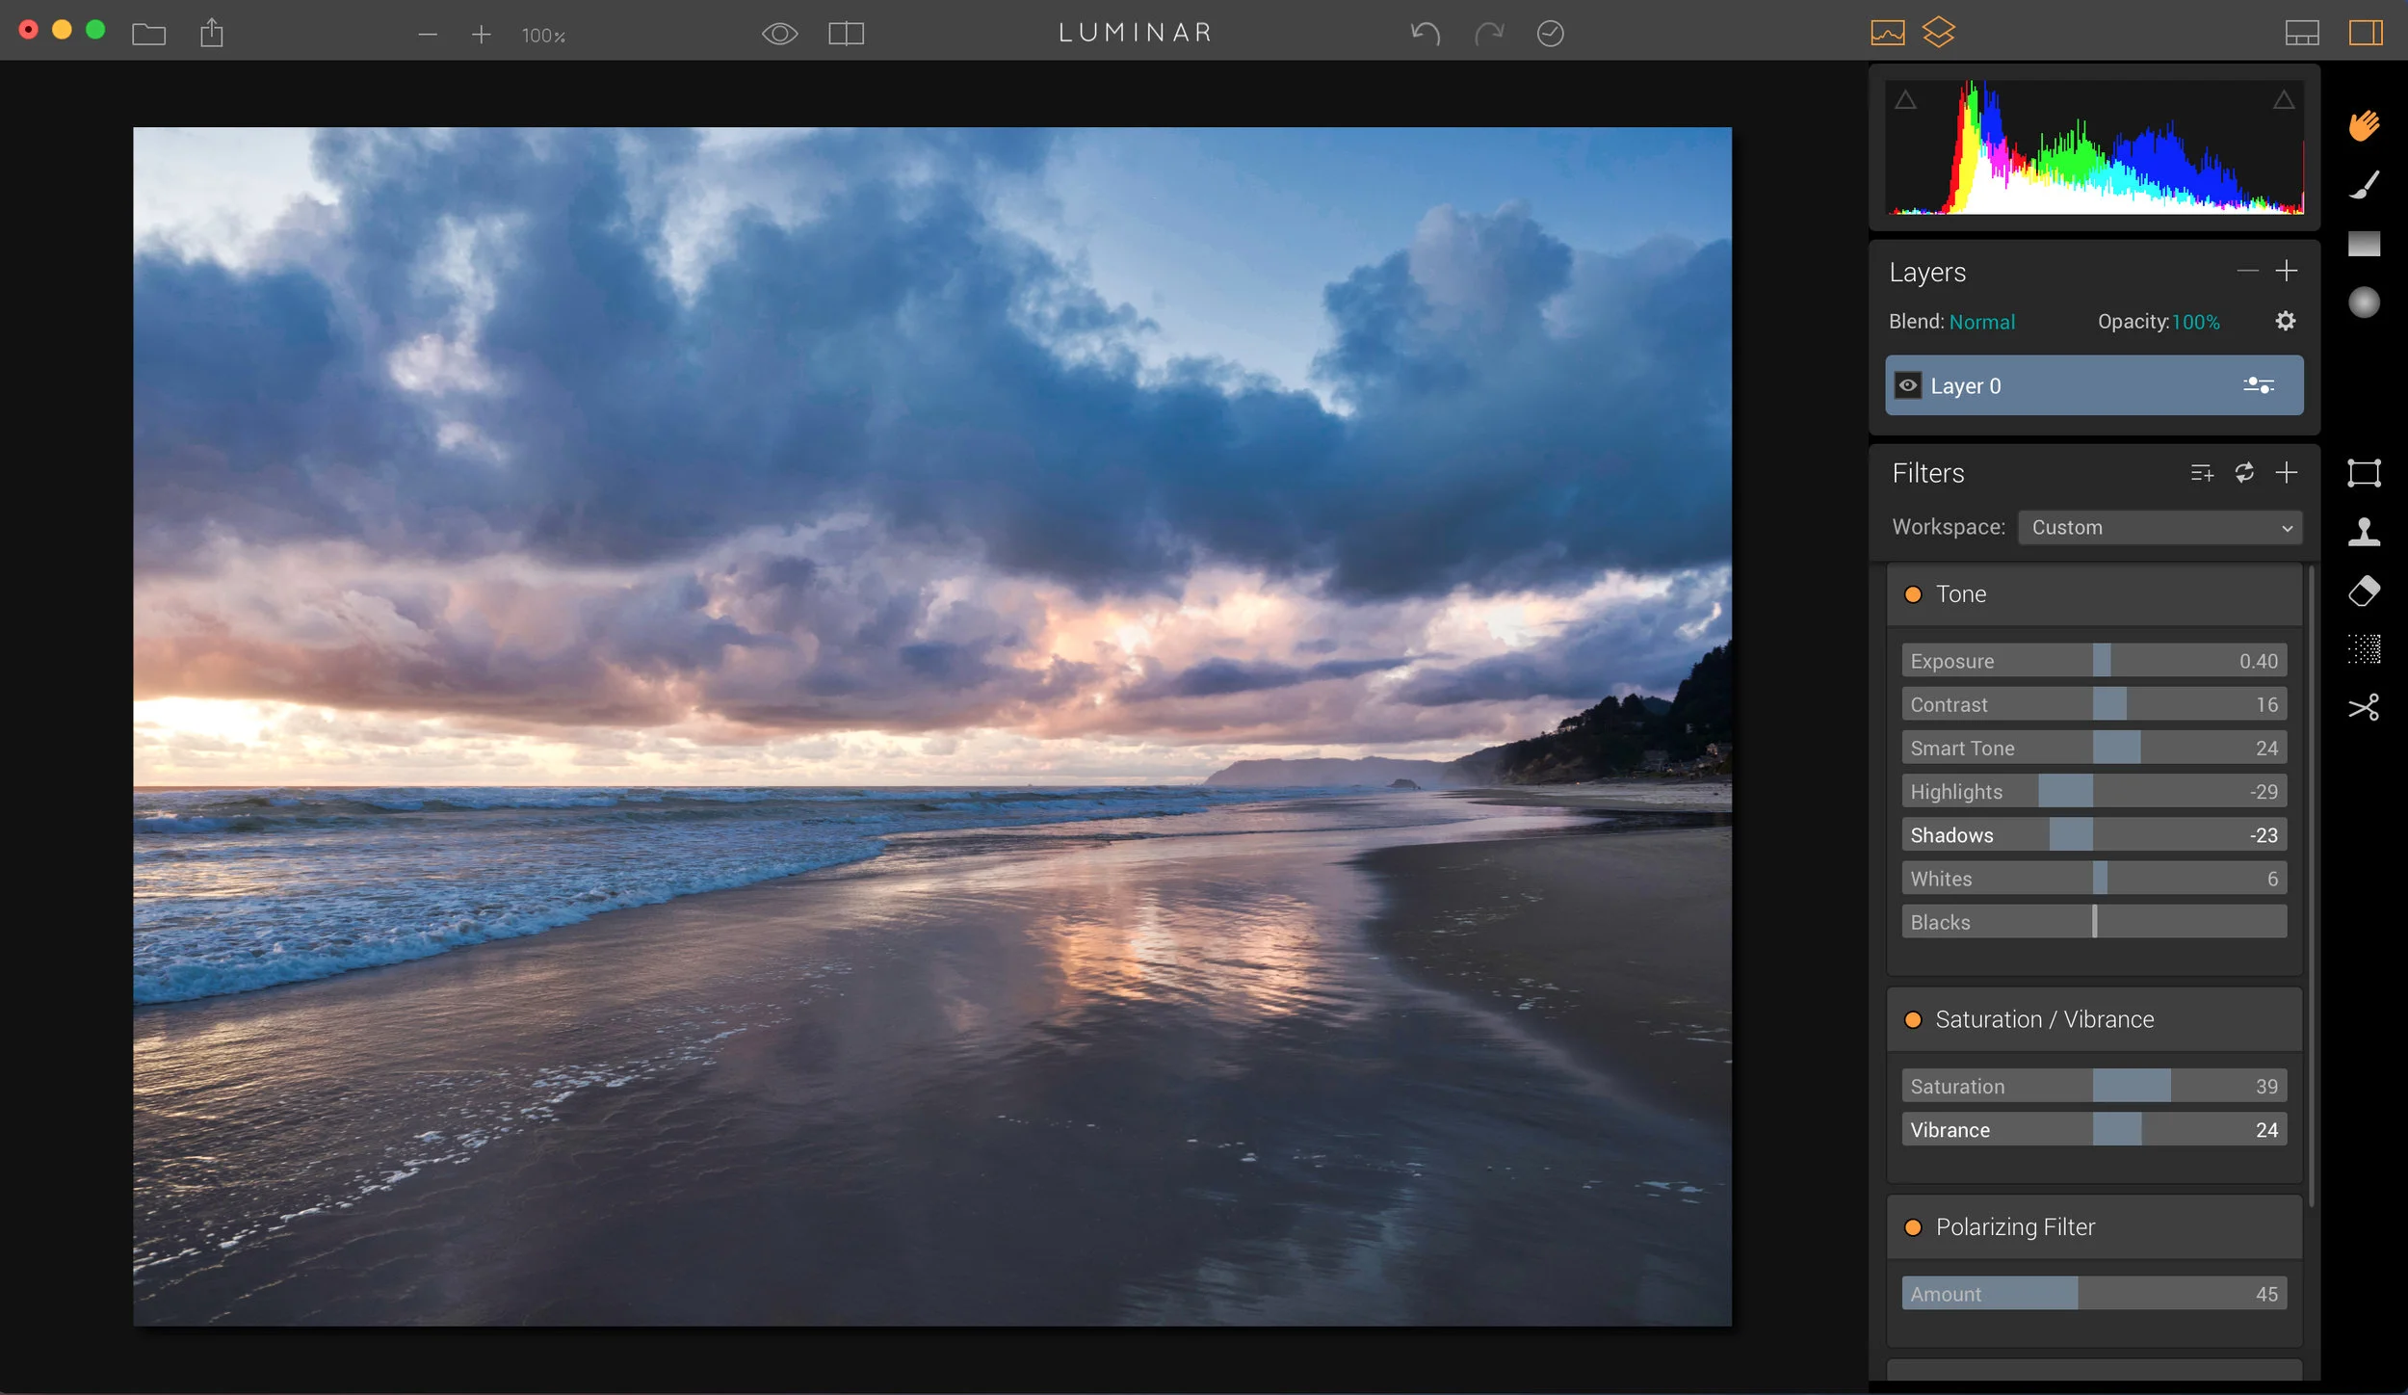2408x1395 pixels.
Task: Select the Clone Stamp tool
Action: click(x=2364, y=532)
